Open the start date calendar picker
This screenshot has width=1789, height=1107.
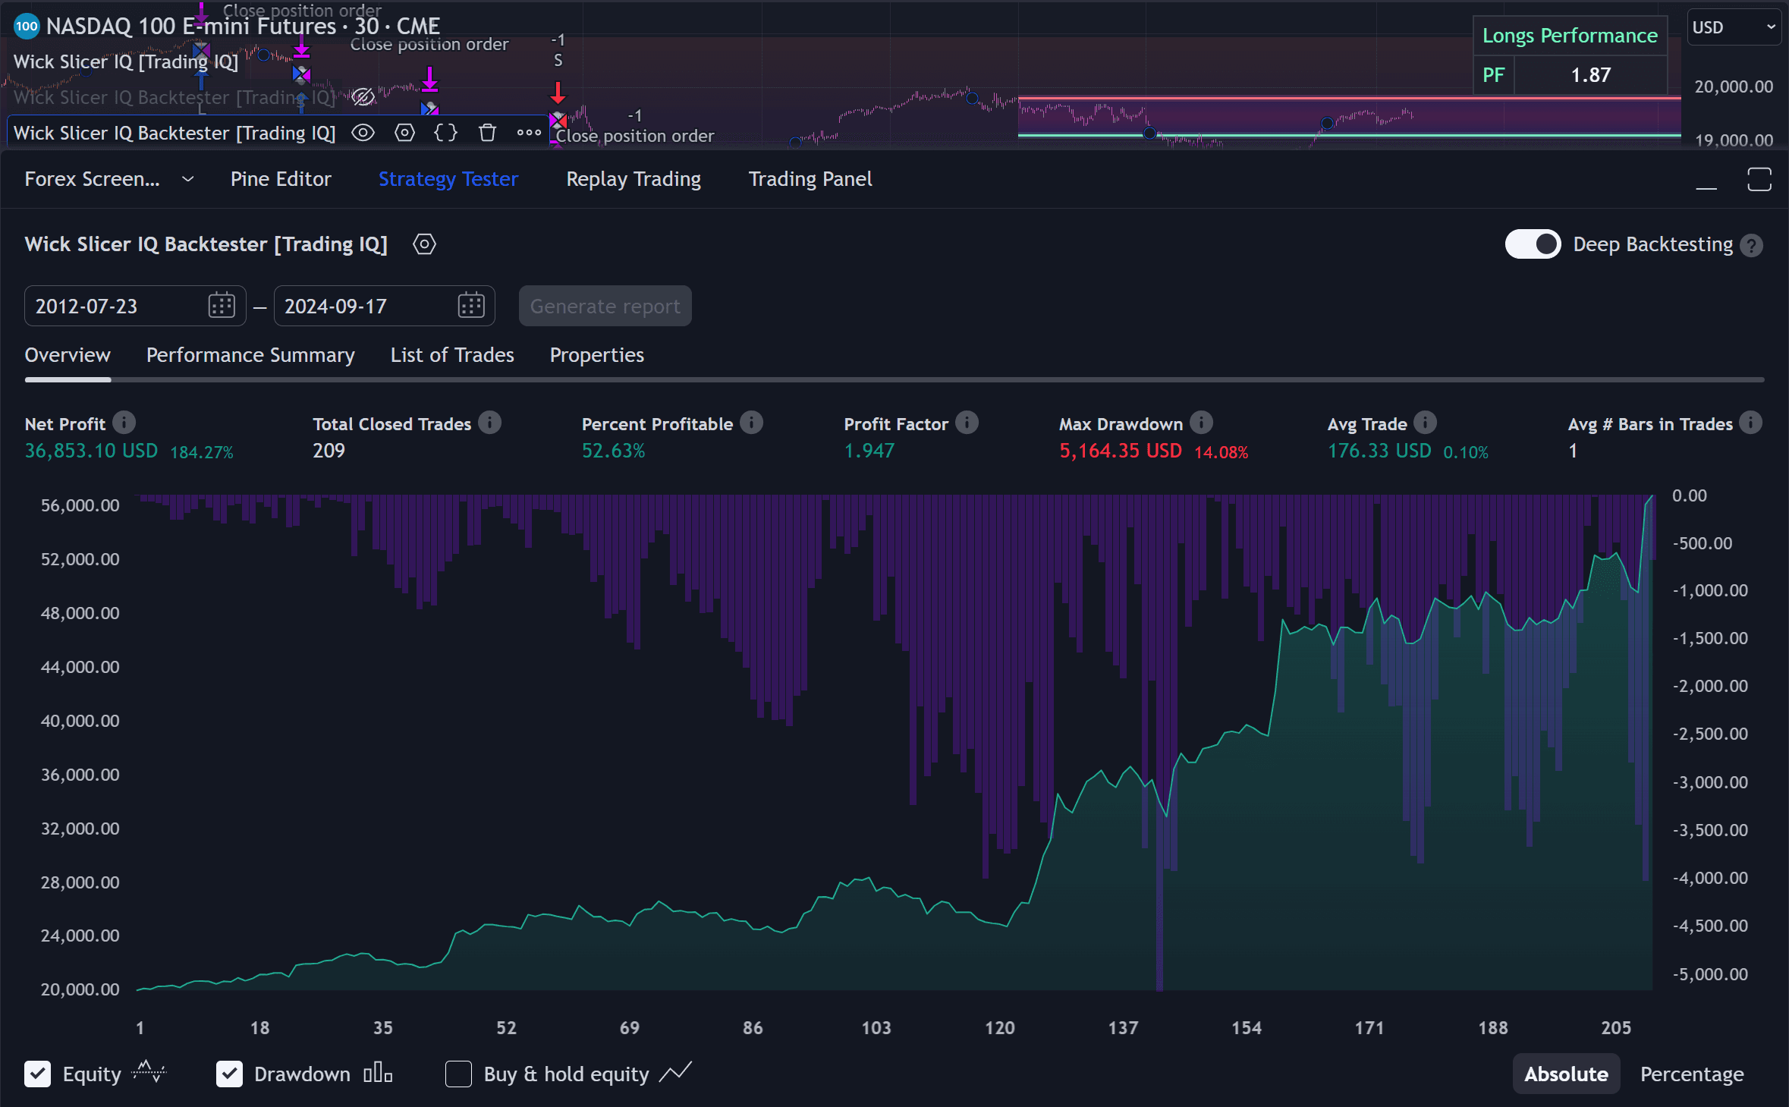pos(222,306)
